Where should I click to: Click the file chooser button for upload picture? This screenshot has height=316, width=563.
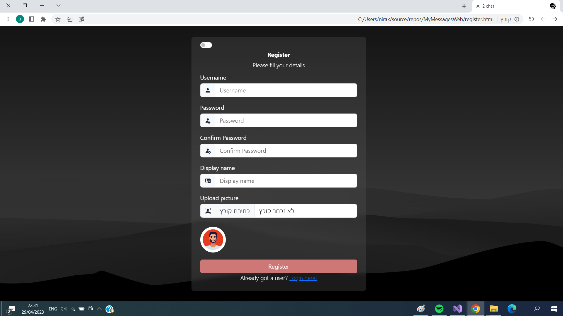[235, 211]
